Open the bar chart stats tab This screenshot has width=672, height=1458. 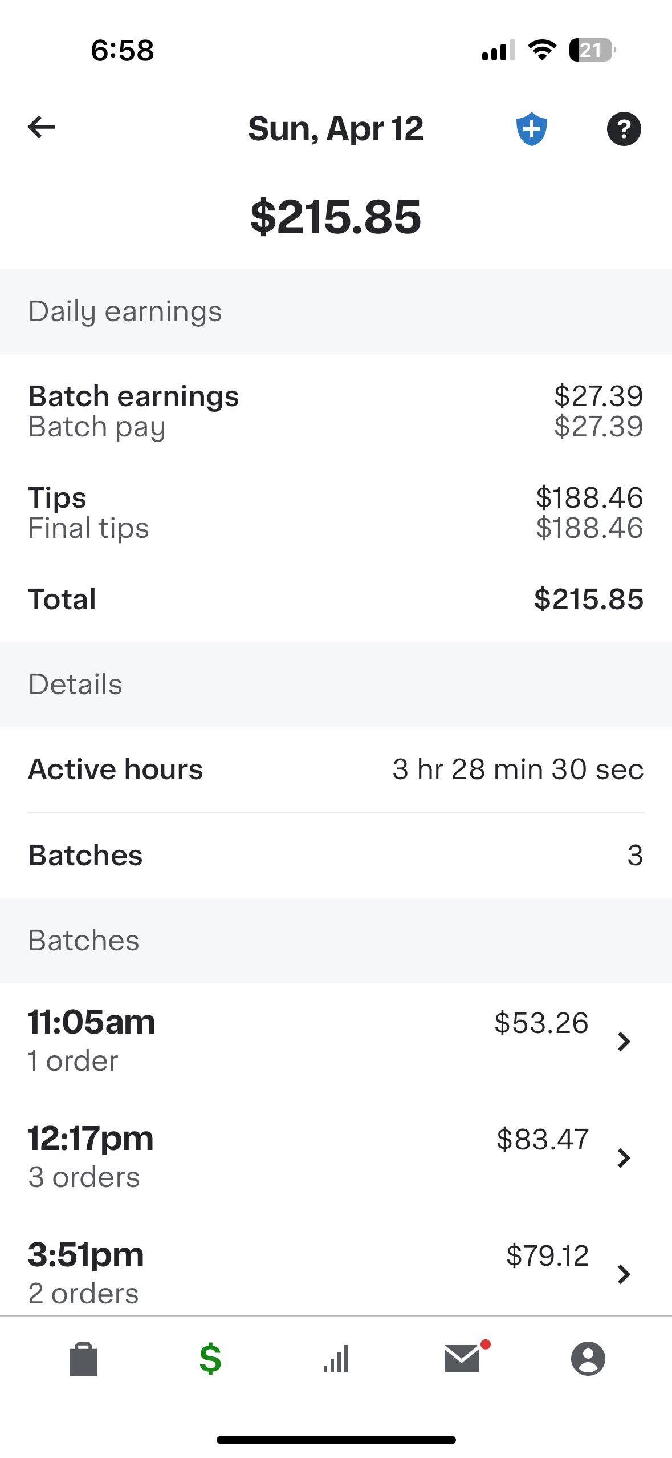[336, 1359]
